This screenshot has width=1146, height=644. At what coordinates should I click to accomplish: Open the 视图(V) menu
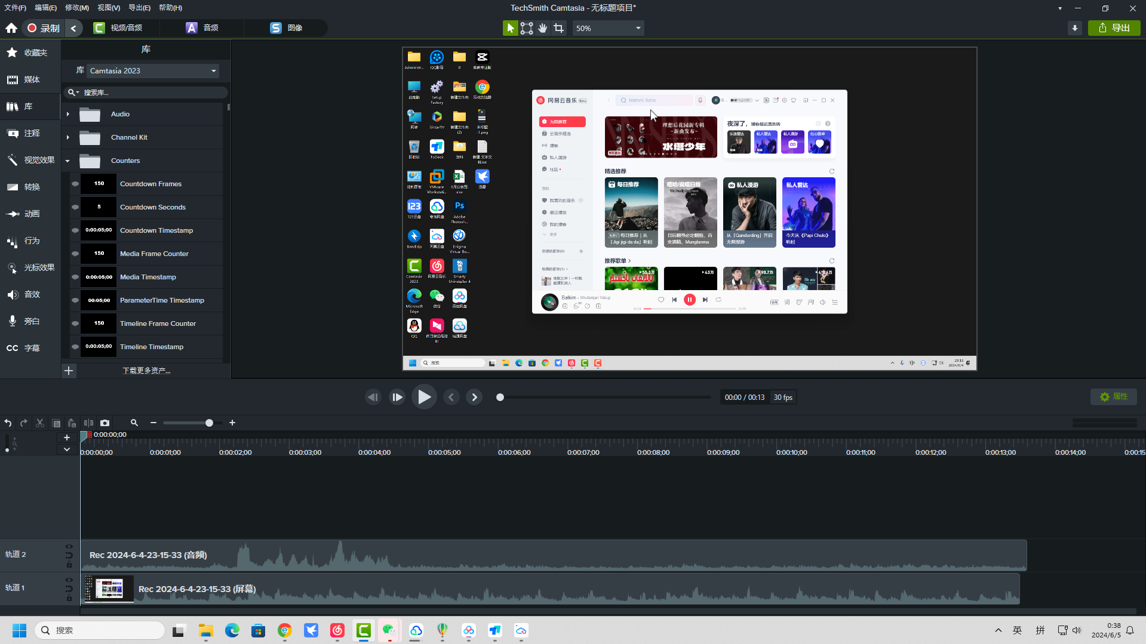[109, 8]
